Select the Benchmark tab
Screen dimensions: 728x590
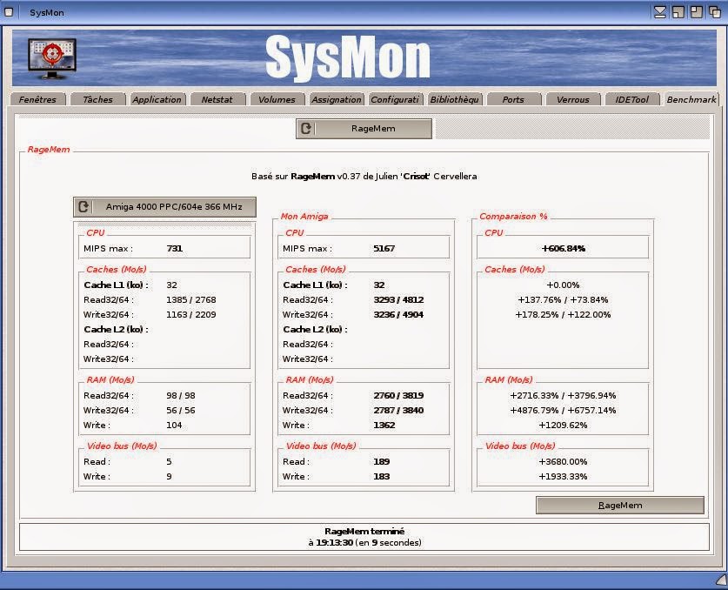pyautogui.click(x=691, y=99)
